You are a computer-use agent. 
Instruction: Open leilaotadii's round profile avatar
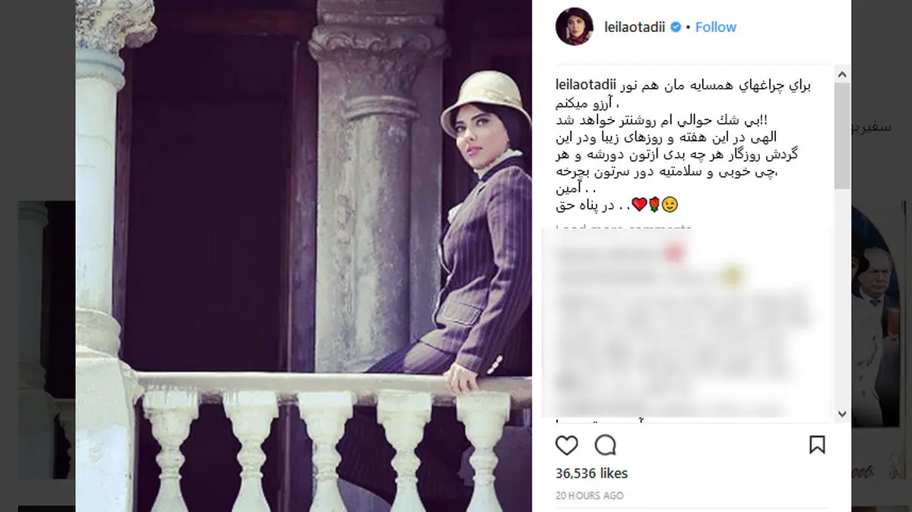[x=572, y=27]
